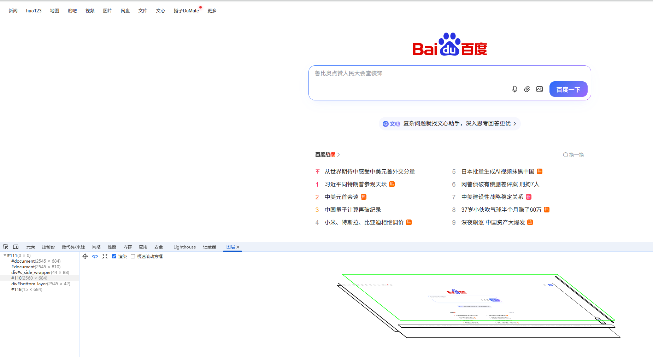Viewport: 653px width, 357px height.
Task: Open the 安全 DevTools tab
Action: pos(159,247)
